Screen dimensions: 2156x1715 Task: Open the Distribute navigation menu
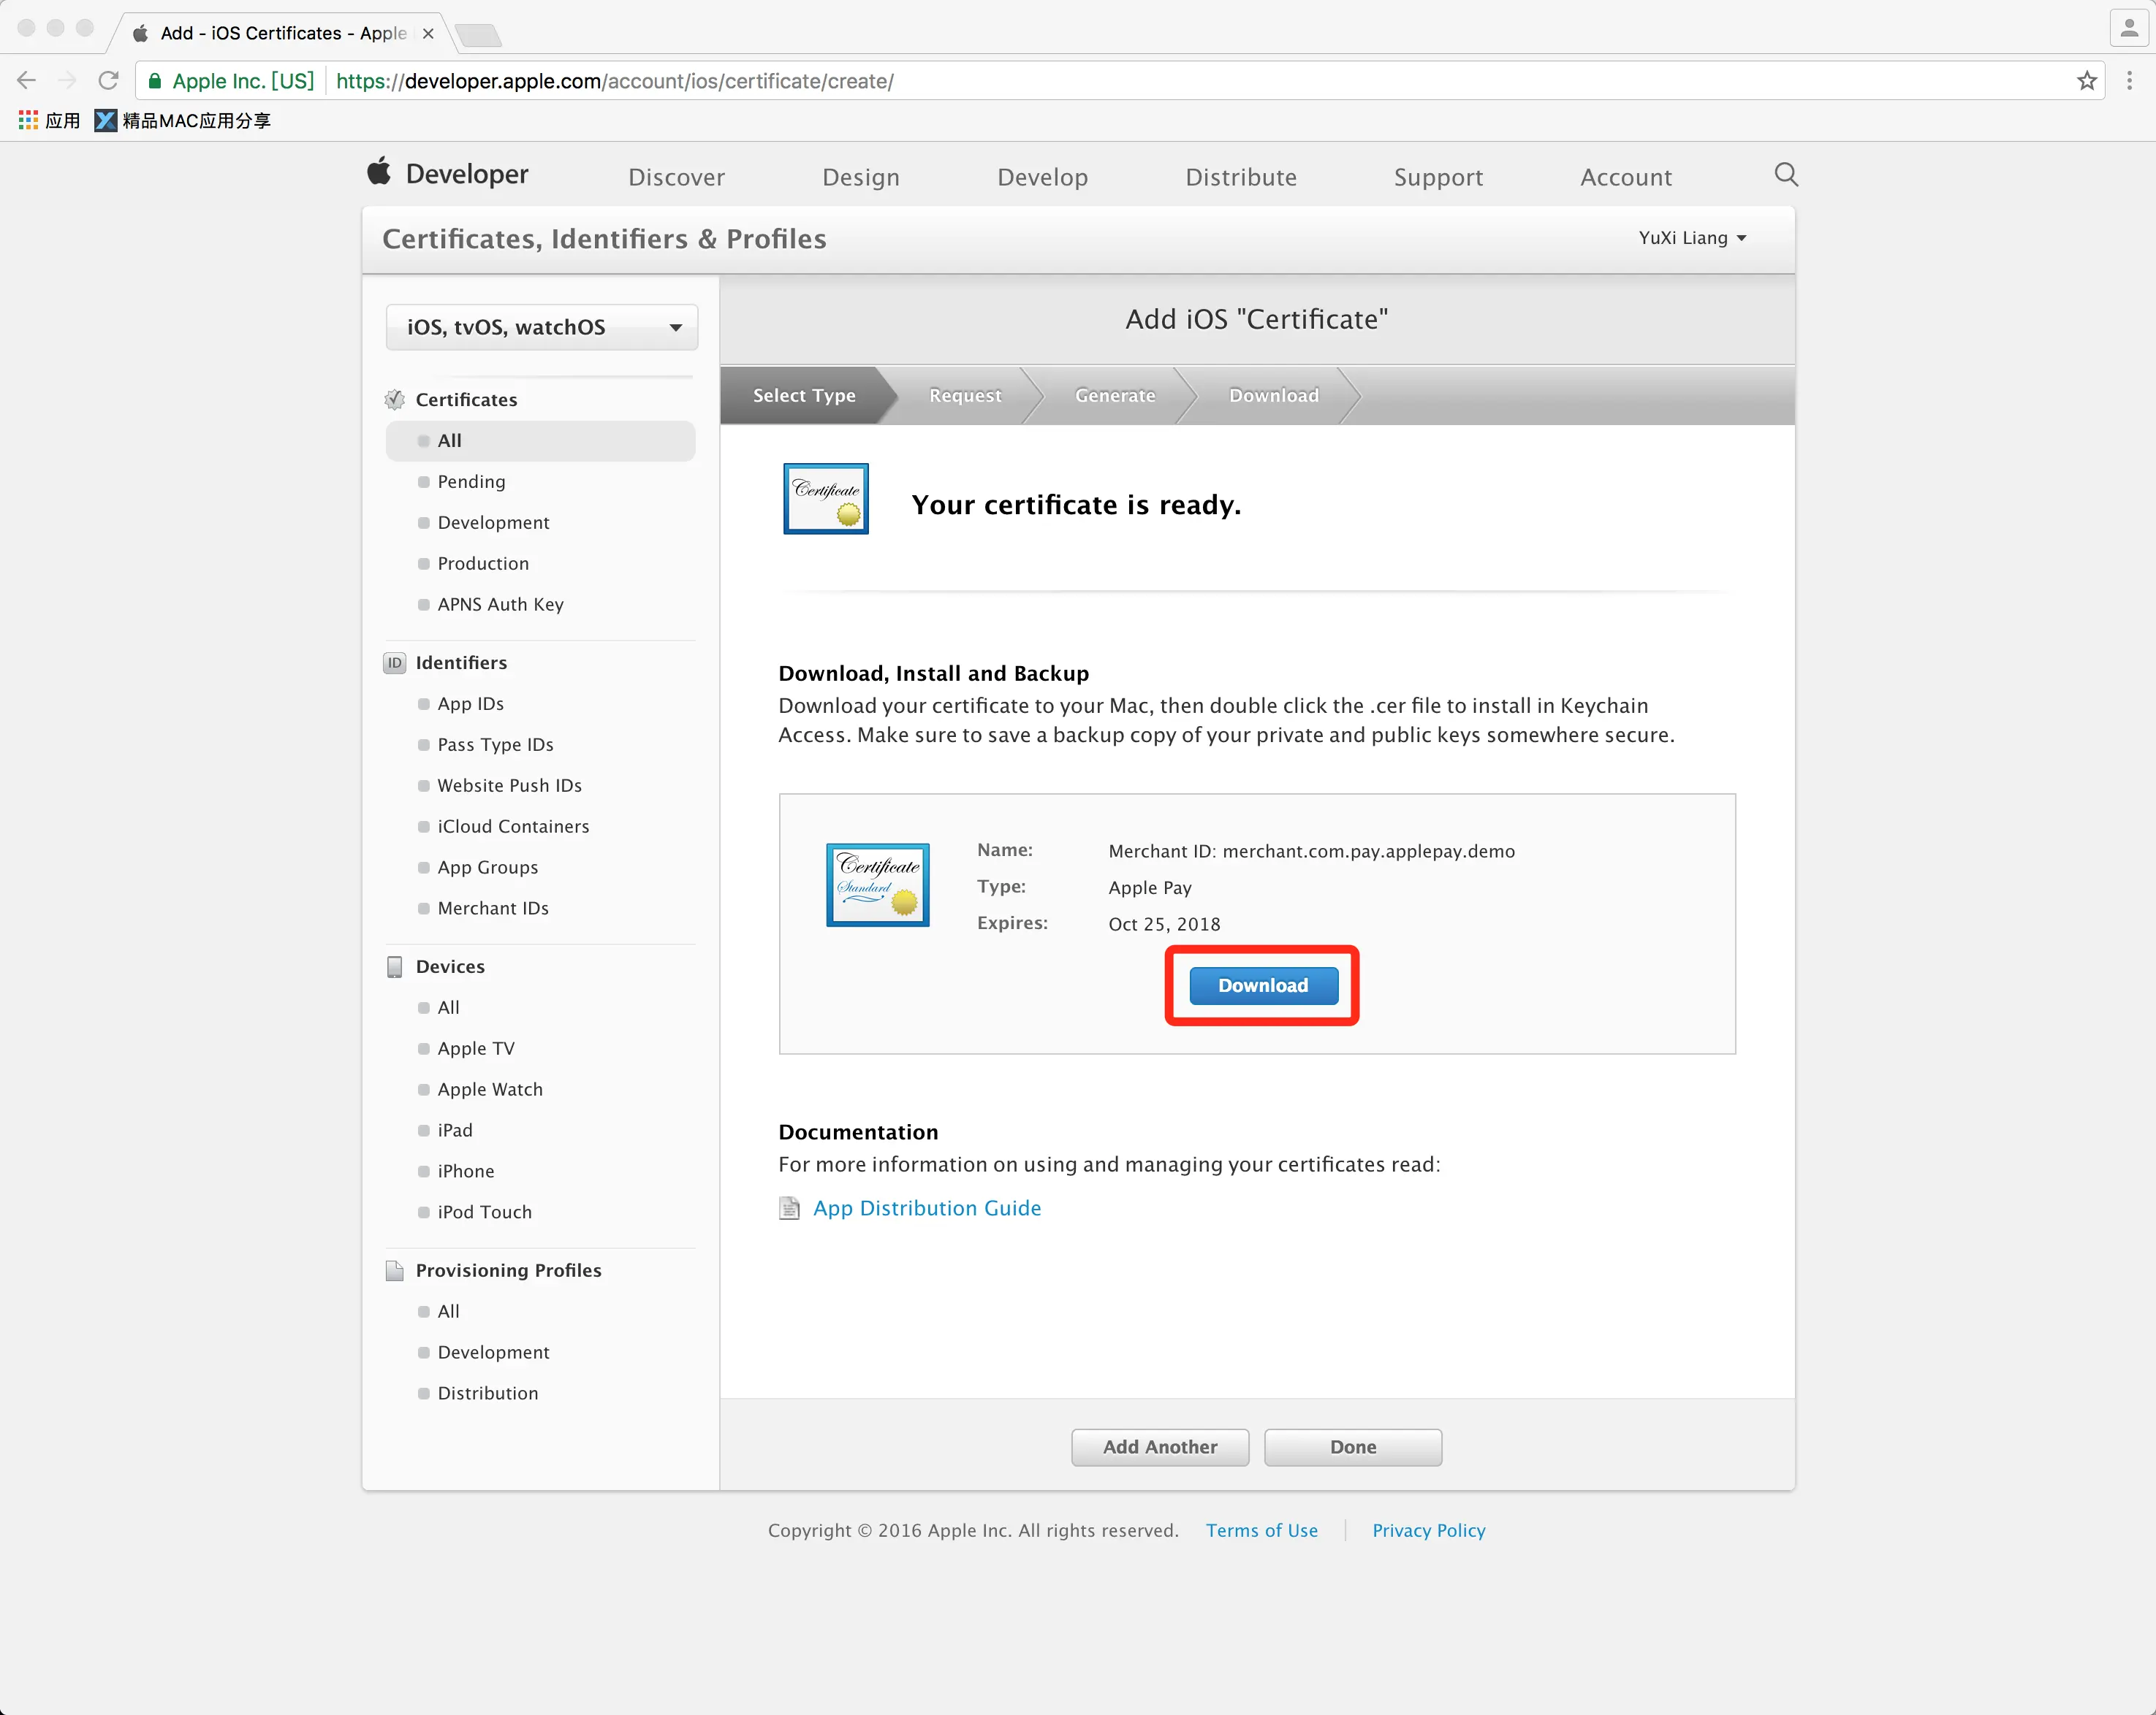[1240, 177]
